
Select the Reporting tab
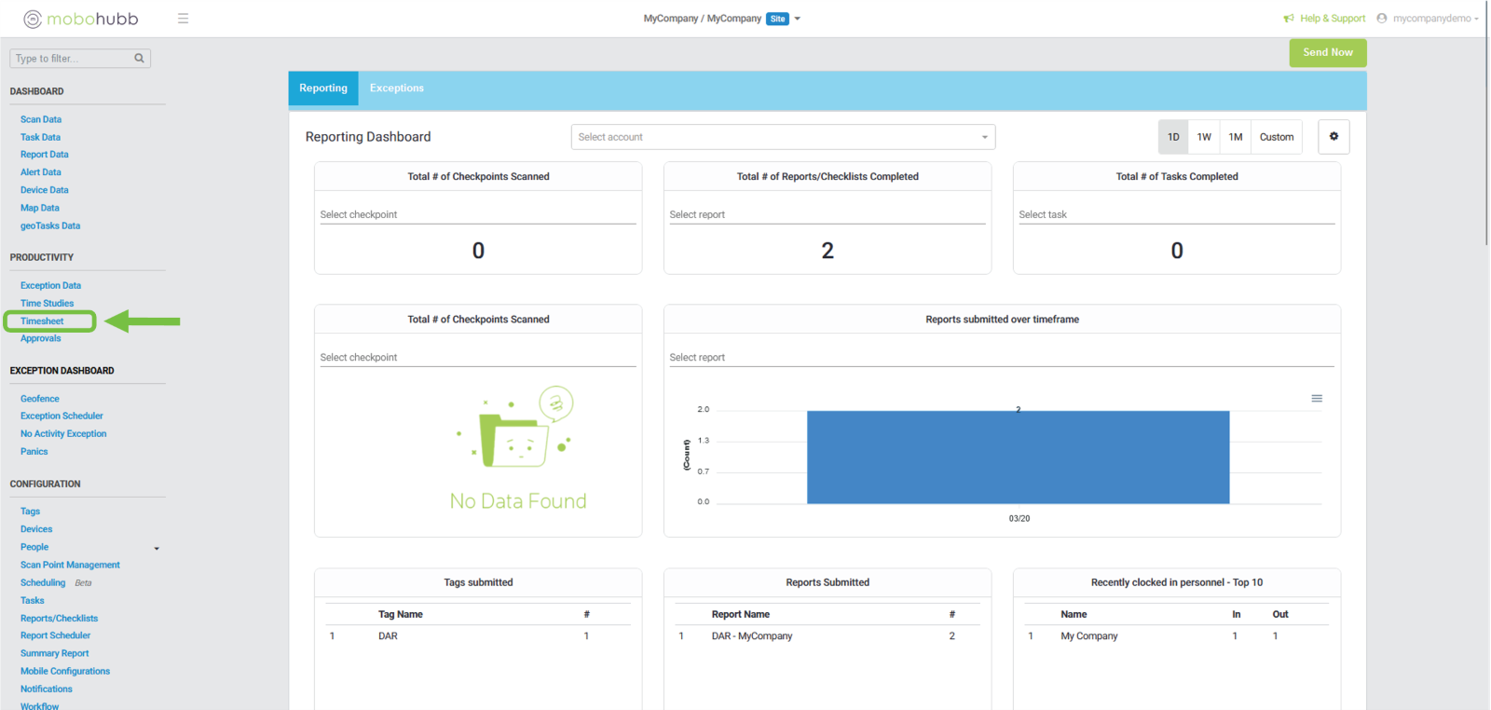click(323, 89)
